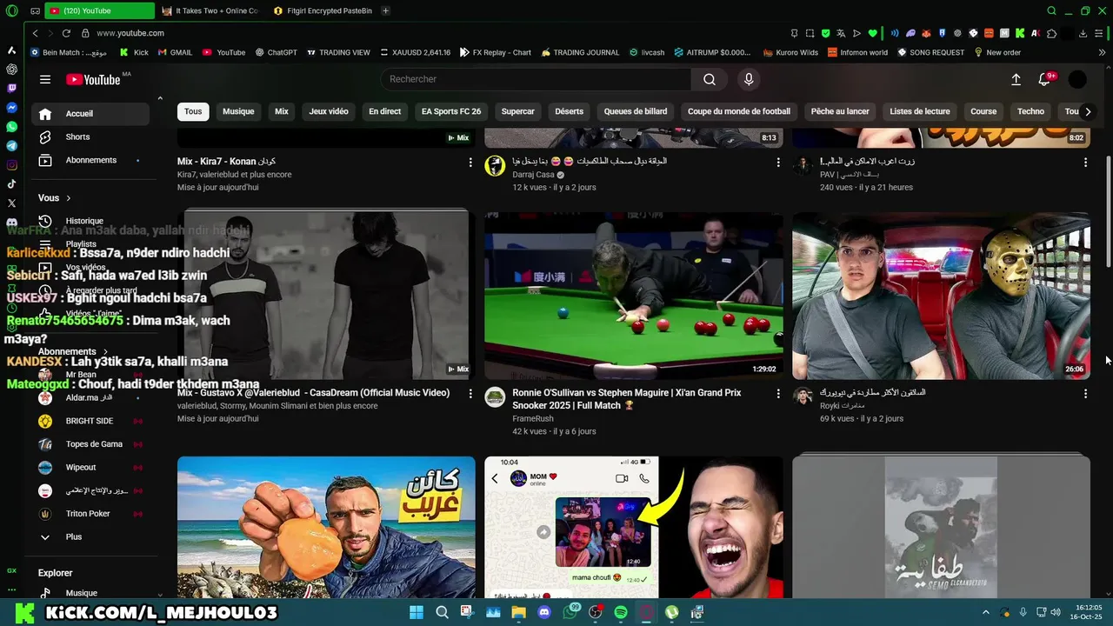Open Easy Setup icon at toolbar end

tap(1099, 33)
